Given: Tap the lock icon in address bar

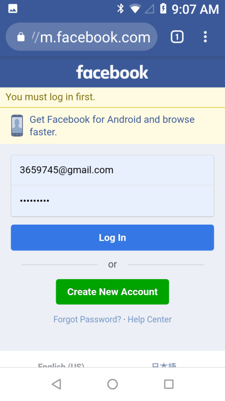Looking at the screenshot, I should (21, 37).
